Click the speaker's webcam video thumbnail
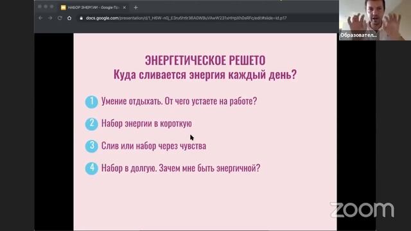 point(375,20)
